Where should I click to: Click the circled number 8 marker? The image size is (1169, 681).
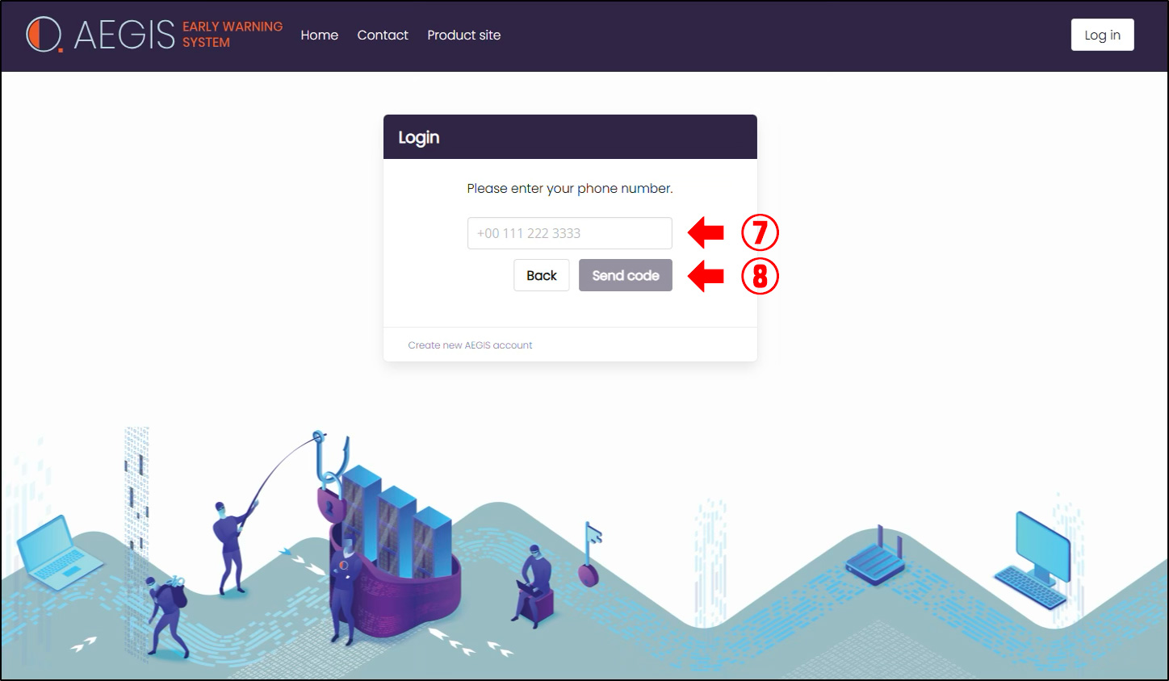coord(760,276)
